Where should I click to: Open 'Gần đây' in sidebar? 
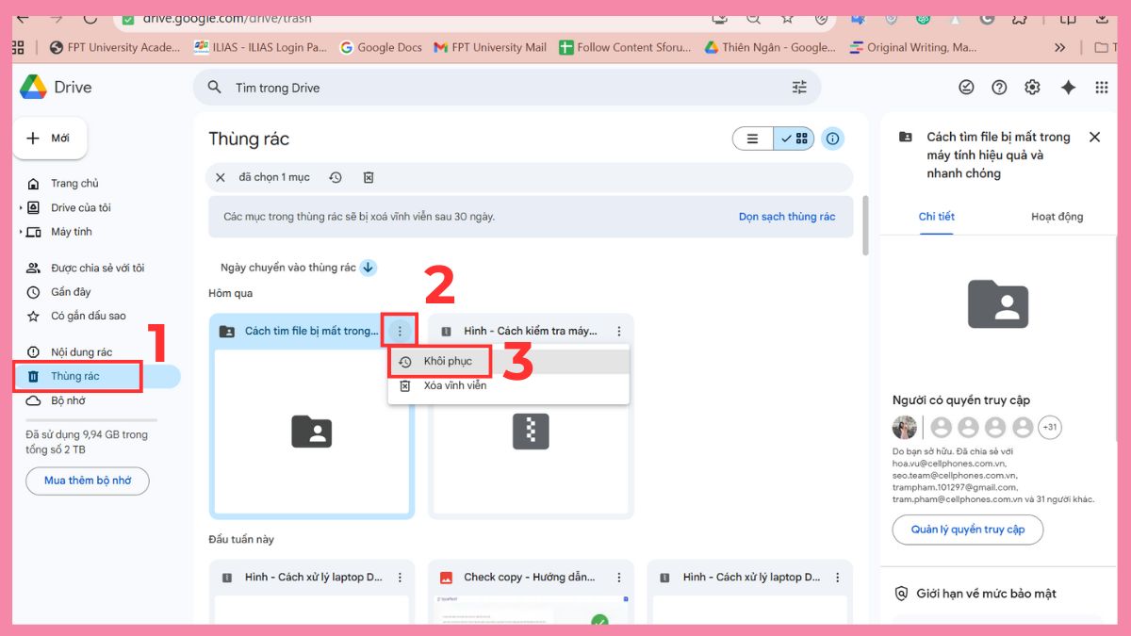[71, 292]
